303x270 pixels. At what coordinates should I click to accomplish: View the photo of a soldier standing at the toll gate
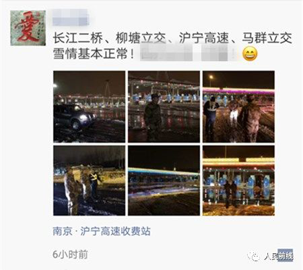[x=164, y=106]
